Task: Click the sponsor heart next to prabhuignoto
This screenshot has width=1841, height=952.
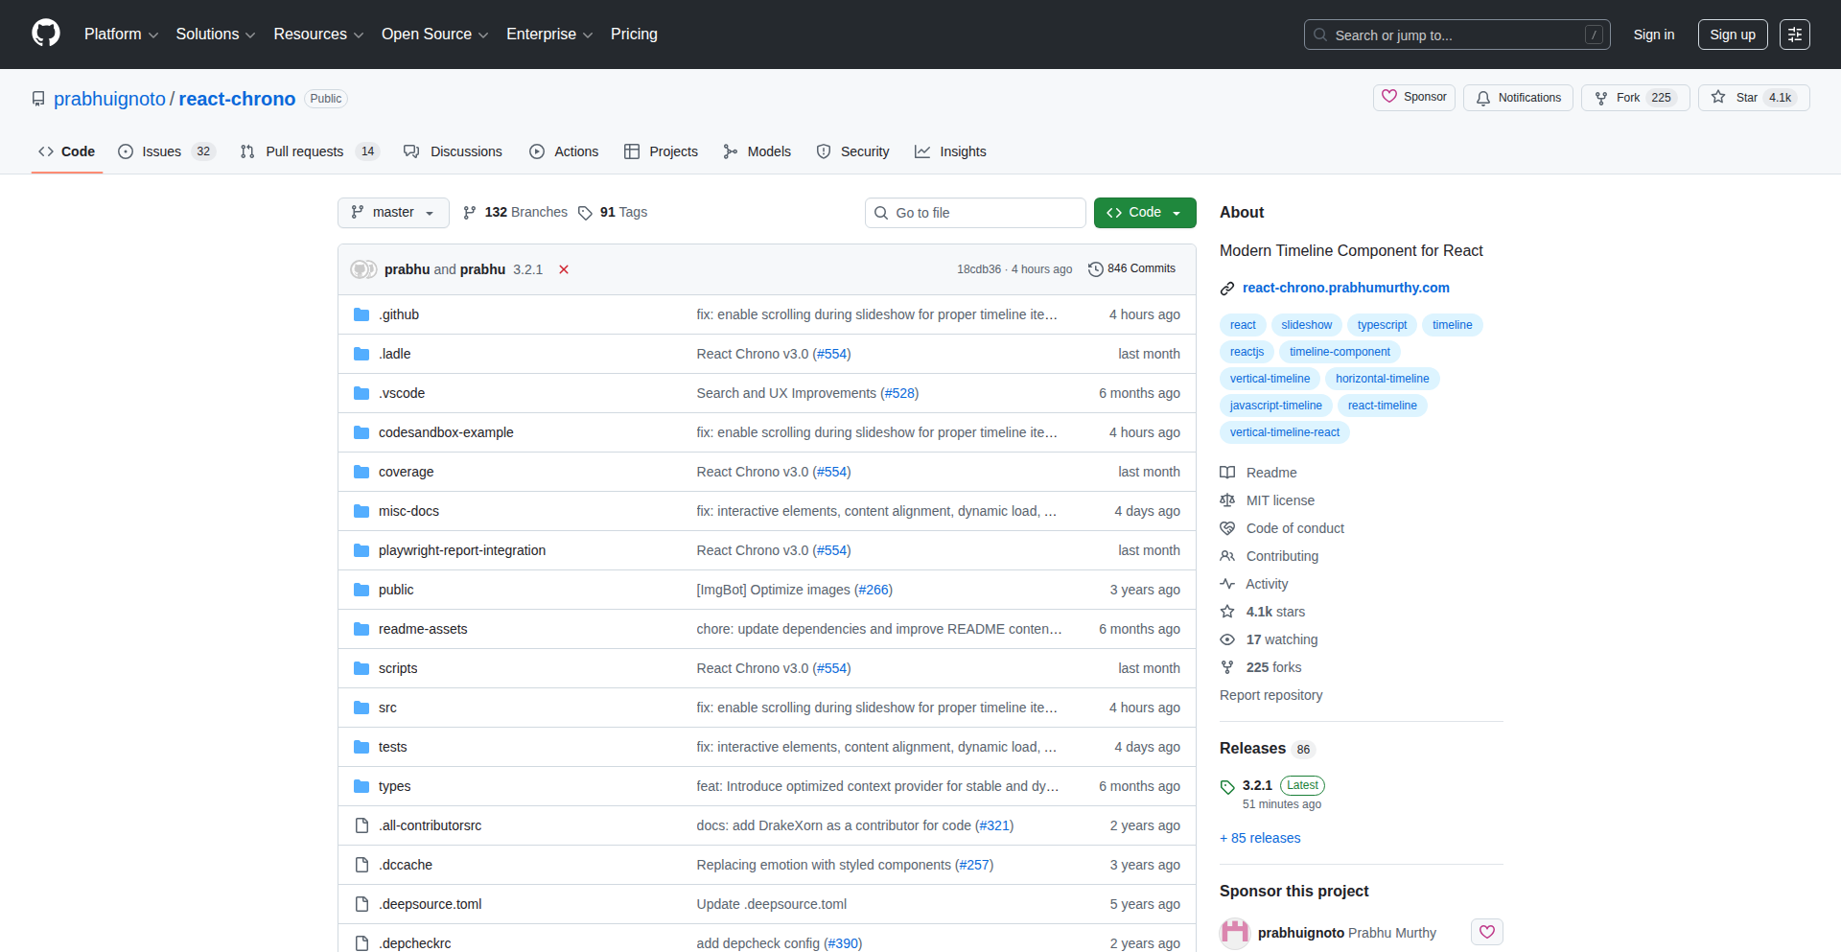Action: (x=1486, y=931)
